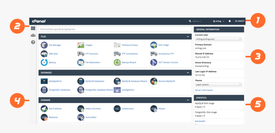
Task: Open the Subdomains text link
Action: [128, 109]
